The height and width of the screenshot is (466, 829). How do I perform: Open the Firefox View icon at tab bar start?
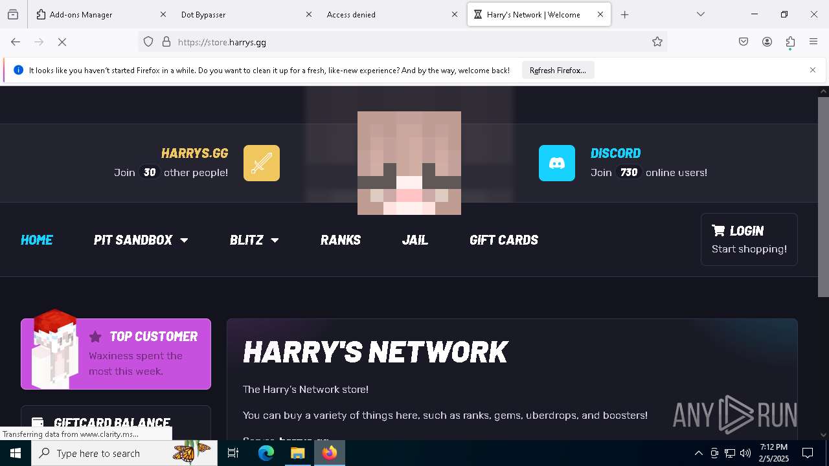coord(13,14)
